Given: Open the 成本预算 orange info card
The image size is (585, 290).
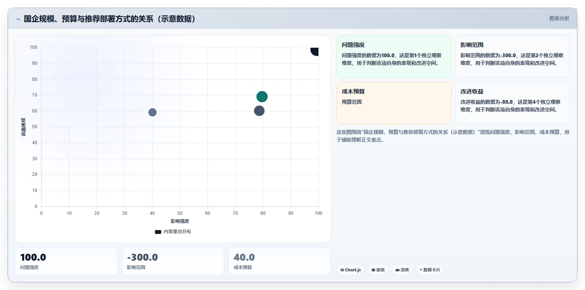Looking at the screenshot, I should [394, 103].
